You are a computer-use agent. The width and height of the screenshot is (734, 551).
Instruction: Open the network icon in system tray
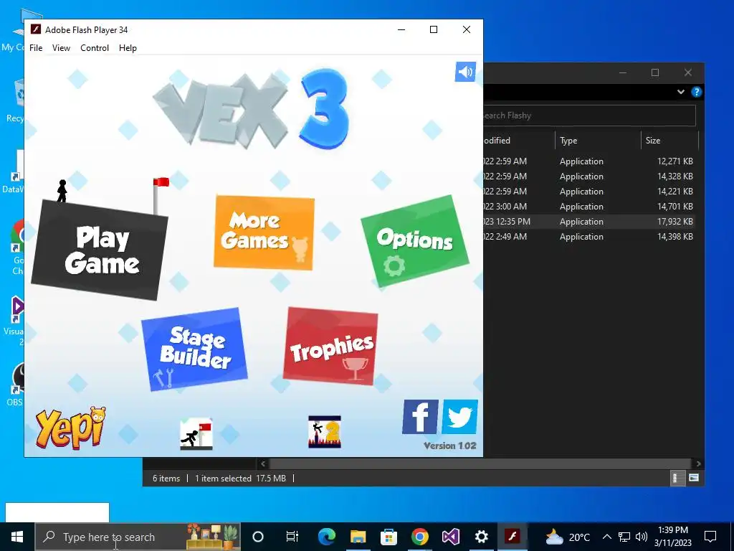click(624, 537)
